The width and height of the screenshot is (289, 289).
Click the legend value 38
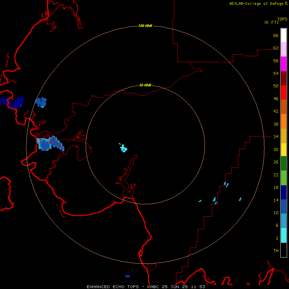pos(276,124)
